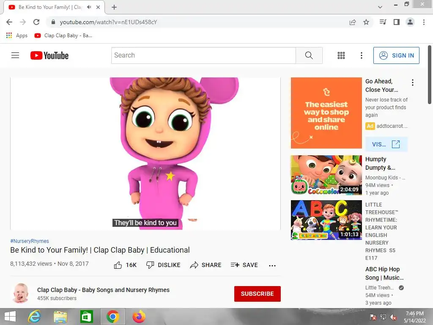This screenshot has width=433, height=325.
Task: Open the Apps bookmark shortcut
Action: click(x=17, y=36)
